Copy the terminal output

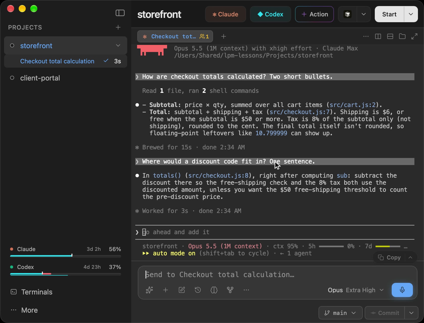(389, 258)
